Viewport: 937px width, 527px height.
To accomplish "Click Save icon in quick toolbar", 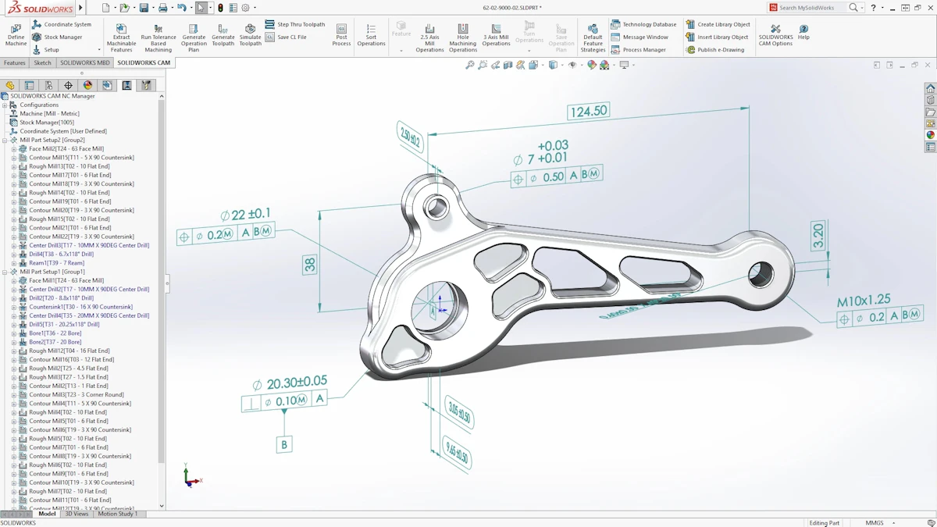I will pyautogui.click(x=144, y=8).
